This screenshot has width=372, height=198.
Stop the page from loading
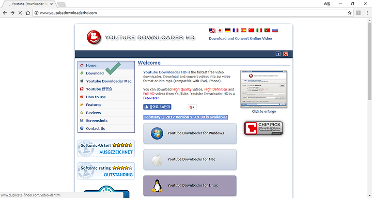(20, 13)
